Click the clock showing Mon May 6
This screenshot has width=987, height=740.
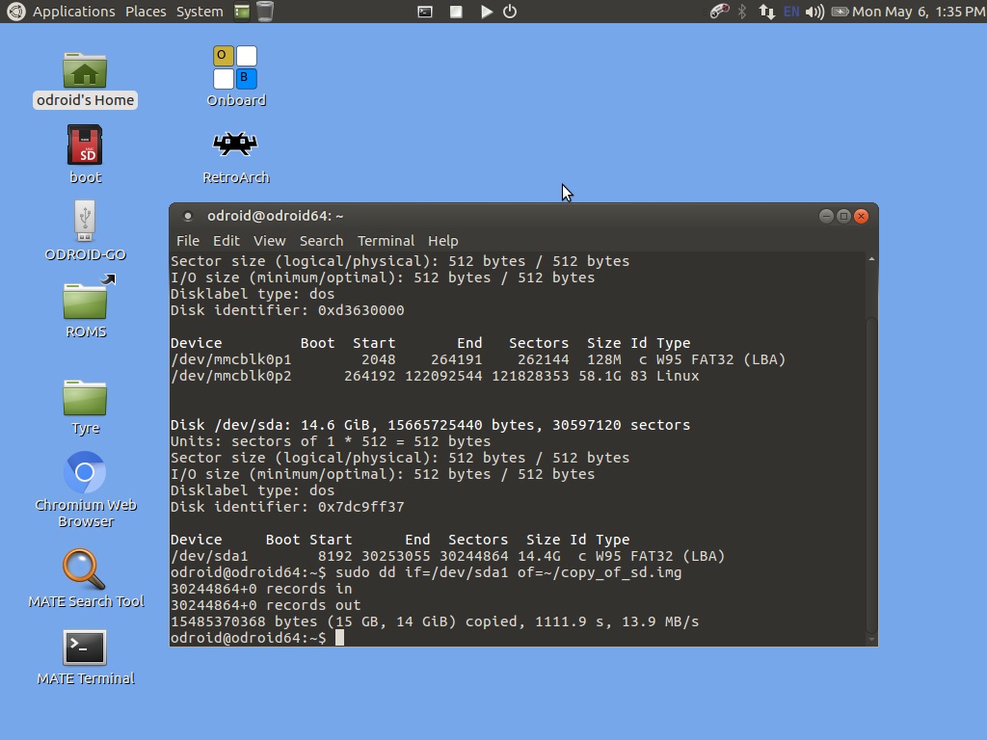pyautogui.click(x=919, y=12)
